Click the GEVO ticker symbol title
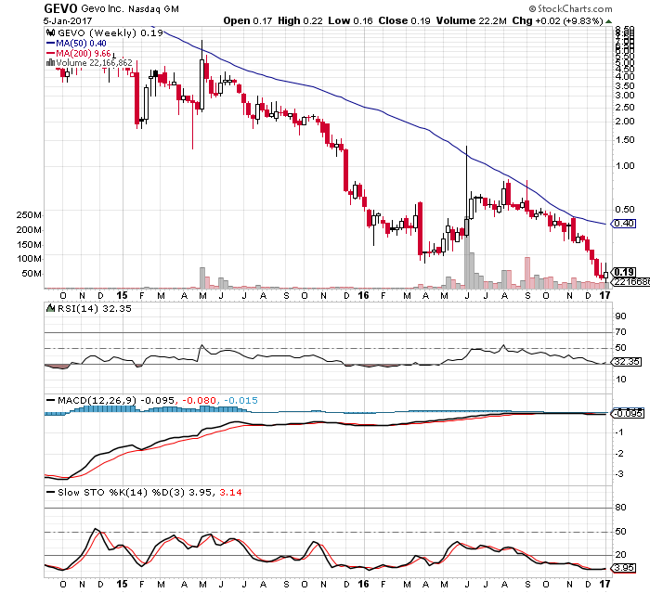 click(60, 8)
